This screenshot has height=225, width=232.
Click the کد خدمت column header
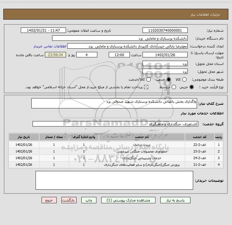[199, 137]
